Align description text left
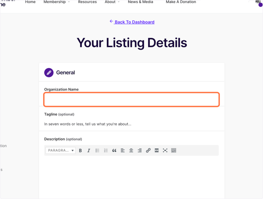Screen dimensions: 263x199 coord(123,150)
